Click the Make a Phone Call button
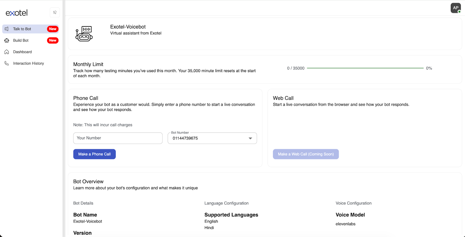Viewport: 465px width, 237px height. [94, 154]
